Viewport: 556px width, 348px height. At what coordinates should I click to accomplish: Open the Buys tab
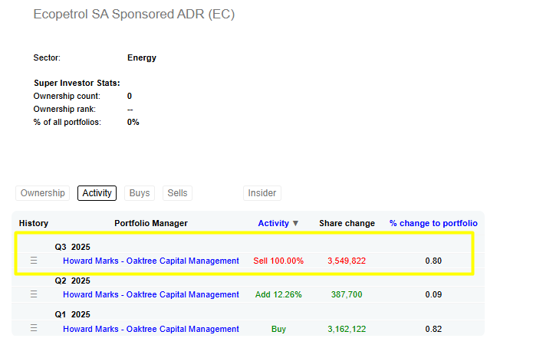point(140,193)
